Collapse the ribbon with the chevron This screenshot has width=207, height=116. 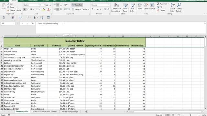tap(205, 14)
